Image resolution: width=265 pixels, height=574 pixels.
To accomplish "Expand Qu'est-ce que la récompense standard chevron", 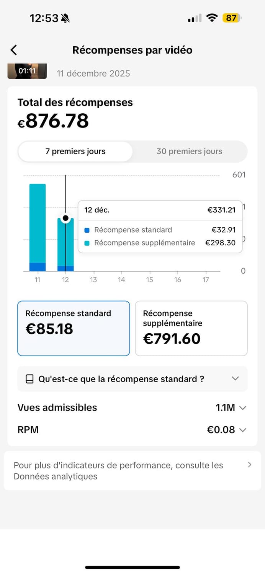I will (235, 379).
